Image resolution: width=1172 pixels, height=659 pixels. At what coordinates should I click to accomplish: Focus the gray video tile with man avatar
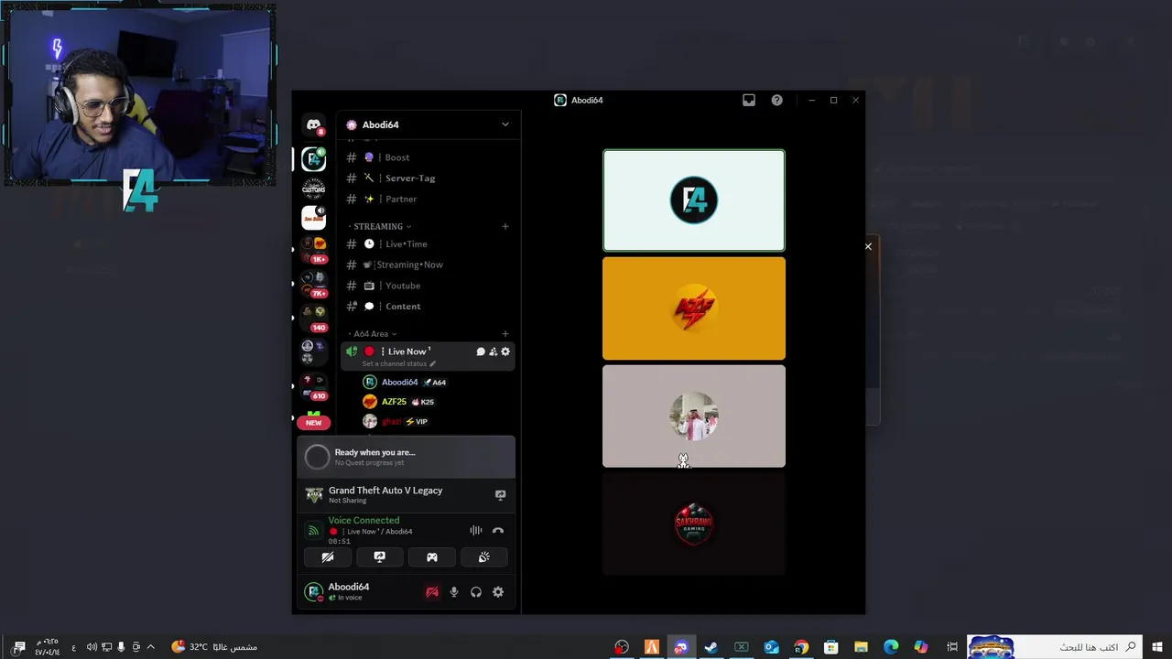point(694,416)
